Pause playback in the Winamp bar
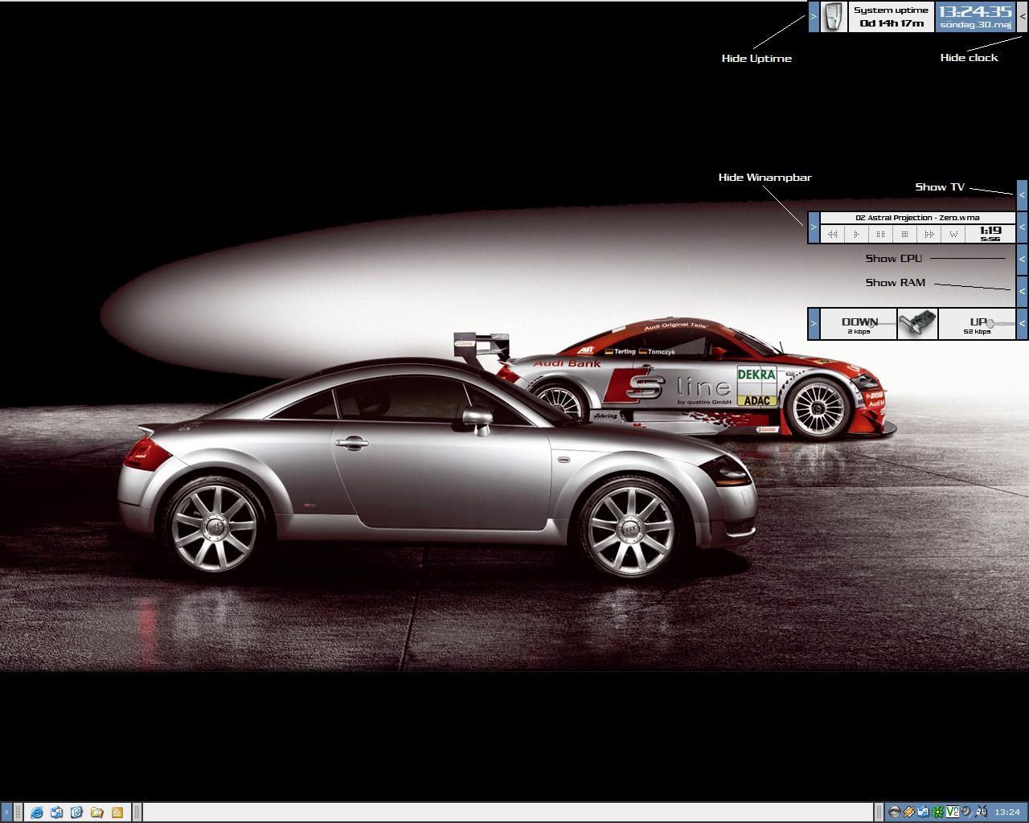 click(881, 234)
